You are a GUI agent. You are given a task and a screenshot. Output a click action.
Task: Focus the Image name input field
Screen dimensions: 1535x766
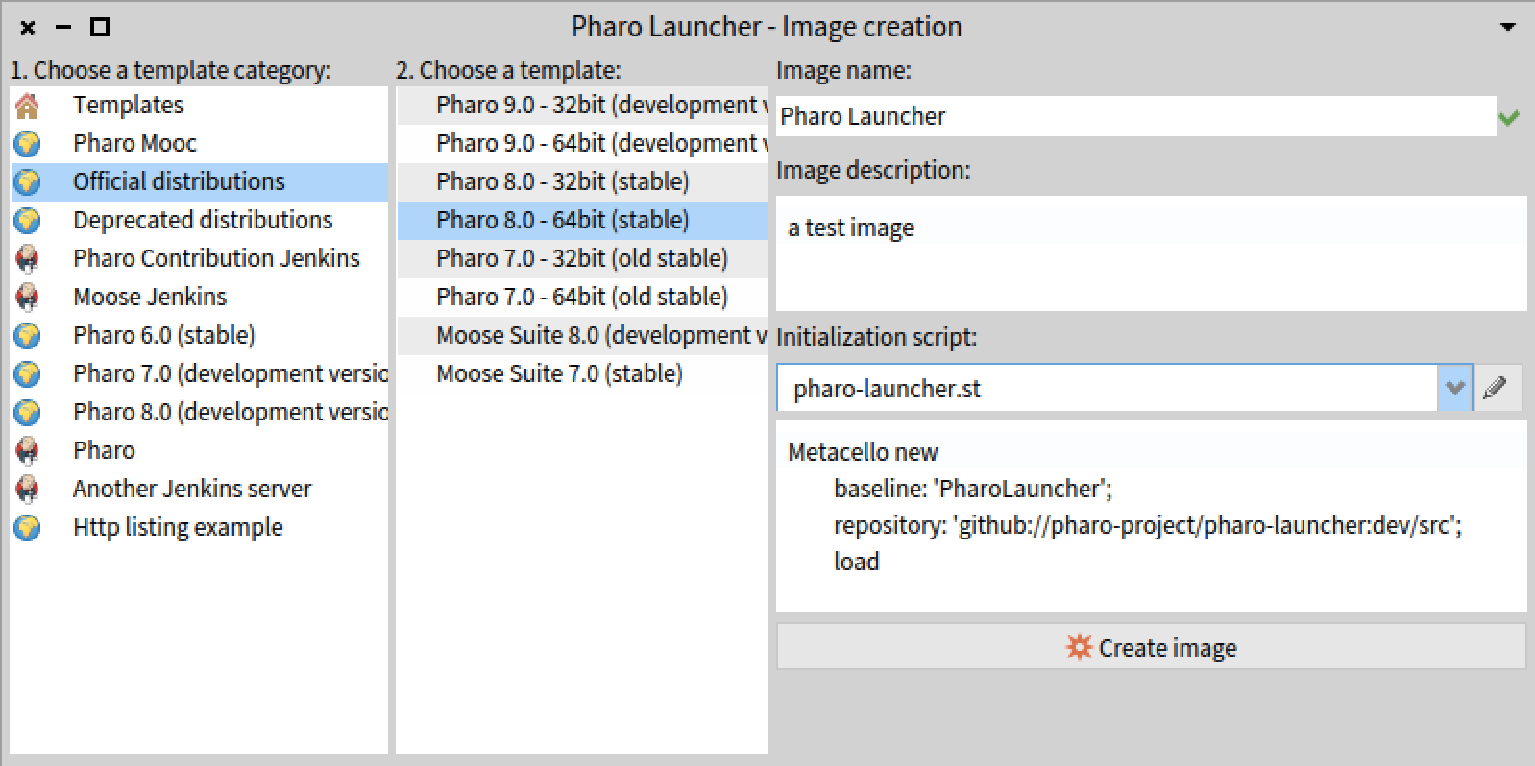tap(1136, 116)
